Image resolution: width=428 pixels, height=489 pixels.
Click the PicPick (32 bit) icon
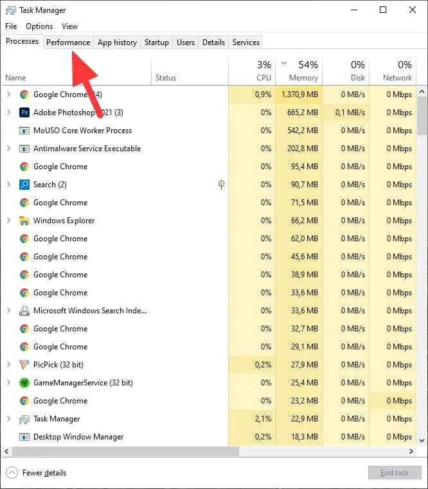tap(24, 365)
